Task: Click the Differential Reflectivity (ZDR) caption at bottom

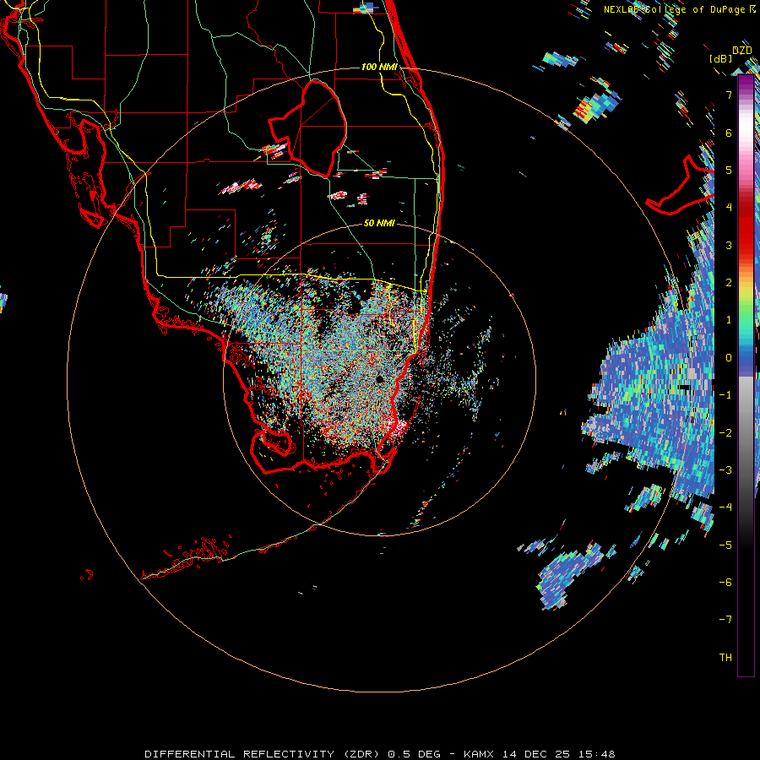Action: (380, 754)
